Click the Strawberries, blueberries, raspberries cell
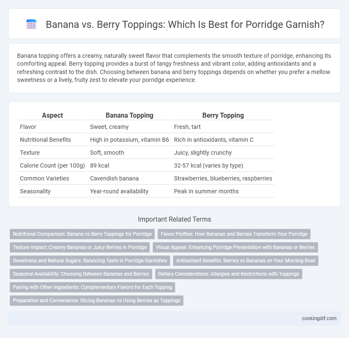Viewport: 349px width, 338px height. pyautogui.click(x=223, y=178)
